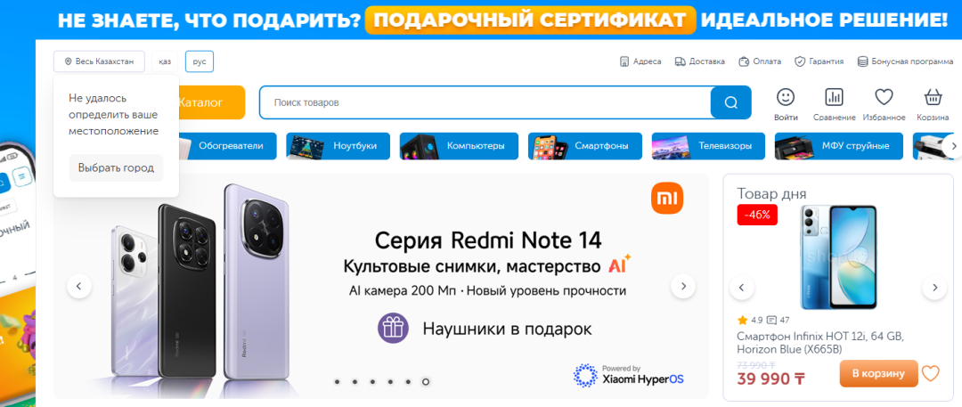This screenshot has width=962, height=407.
Task: Click the Выбрать город button
Action: (116, 167)
